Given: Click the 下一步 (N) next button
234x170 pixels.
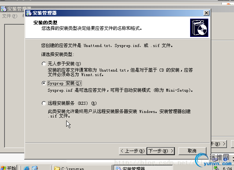Looking at the screenshot, I should [x=161, y=151].
